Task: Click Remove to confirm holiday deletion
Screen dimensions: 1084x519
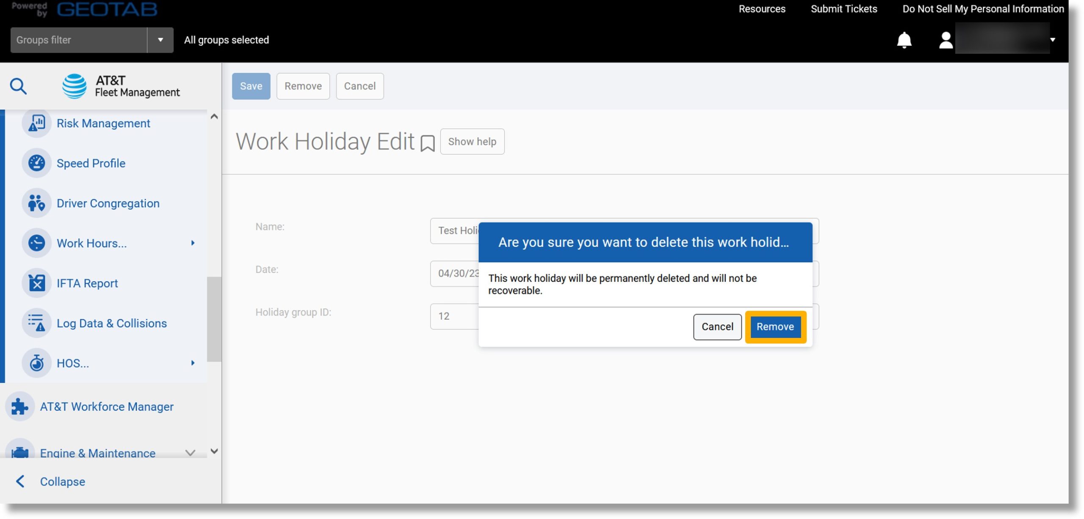Action: click(x=774, y=327)
